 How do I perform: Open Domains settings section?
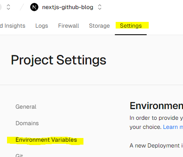click(27, 123)
